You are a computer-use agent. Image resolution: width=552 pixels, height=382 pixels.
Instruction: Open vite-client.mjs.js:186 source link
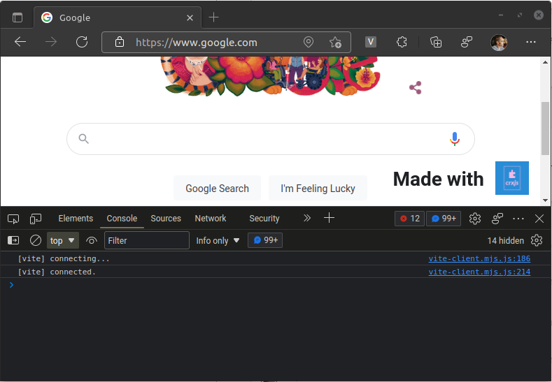(479, 258)
